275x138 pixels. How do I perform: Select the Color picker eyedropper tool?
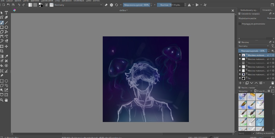coord(6,56)
